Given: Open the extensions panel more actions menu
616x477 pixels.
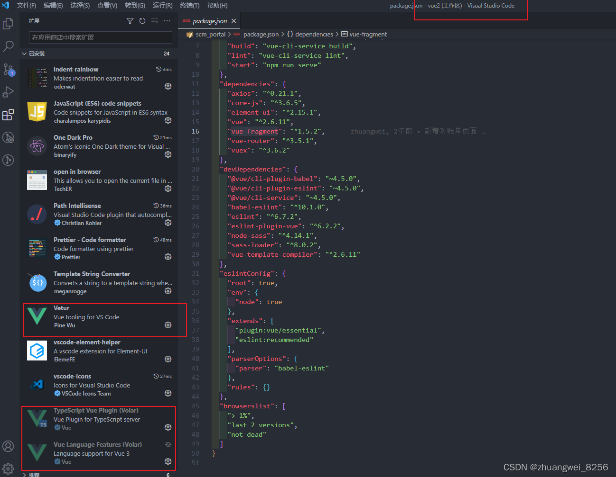Looking at the screenshot, I should point(167,21).
